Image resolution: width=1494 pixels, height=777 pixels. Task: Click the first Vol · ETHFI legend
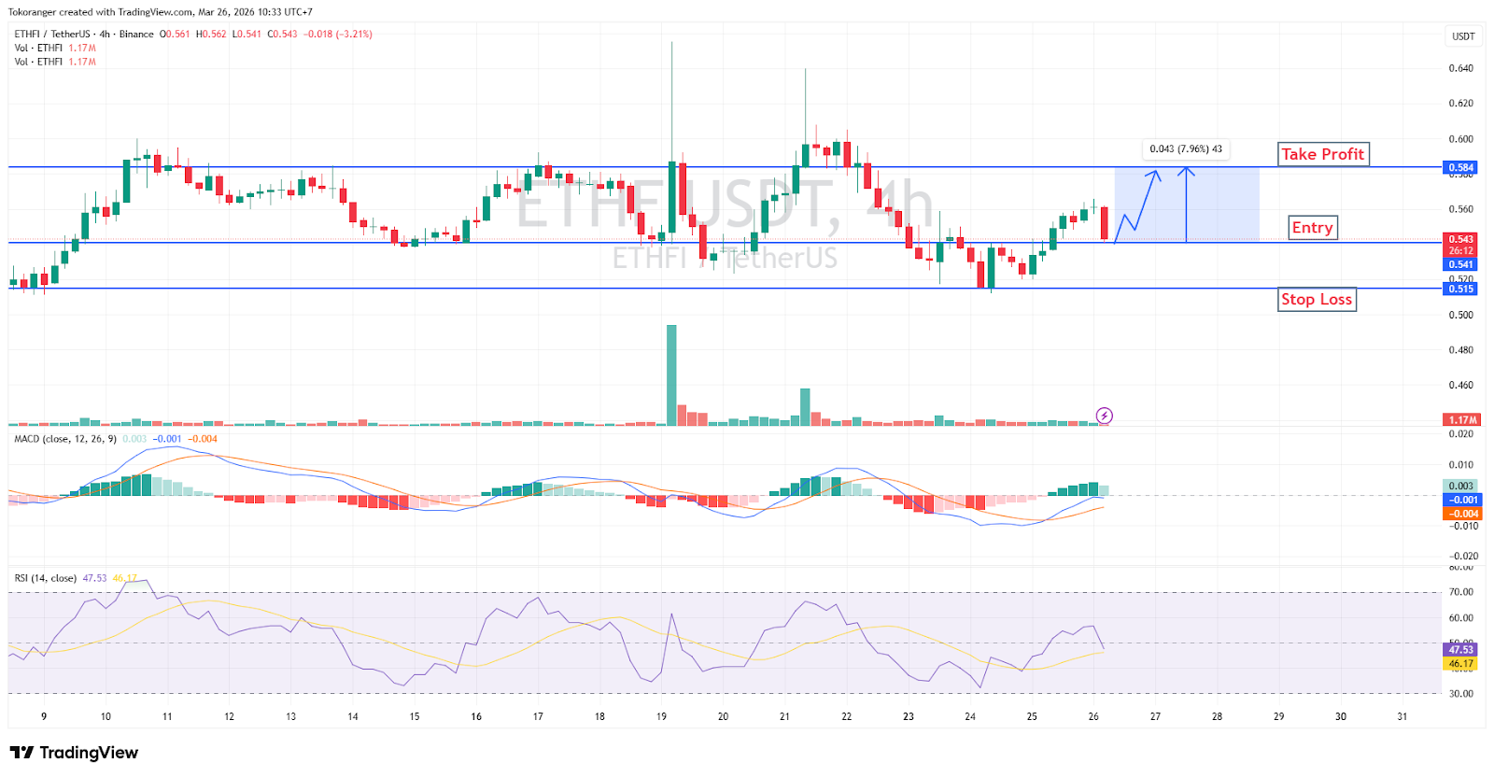(x=38, y=49)
